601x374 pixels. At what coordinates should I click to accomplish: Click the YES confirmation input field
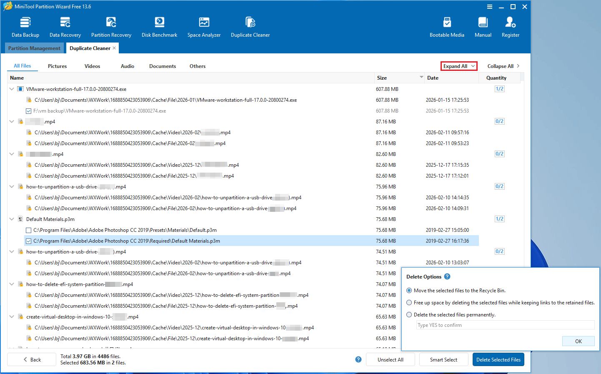[x=505, y=325]
